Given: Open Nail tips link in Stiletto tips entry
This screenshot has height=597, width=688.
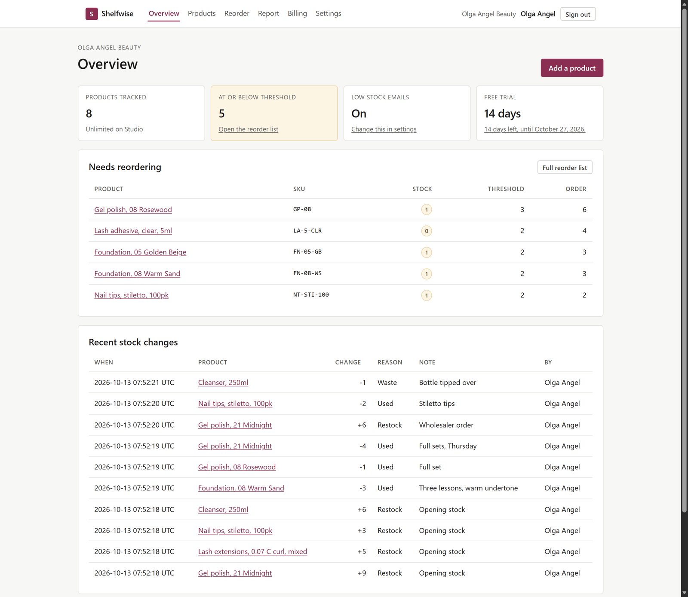Looking at the screenshot, I should (x=235, y=403).
